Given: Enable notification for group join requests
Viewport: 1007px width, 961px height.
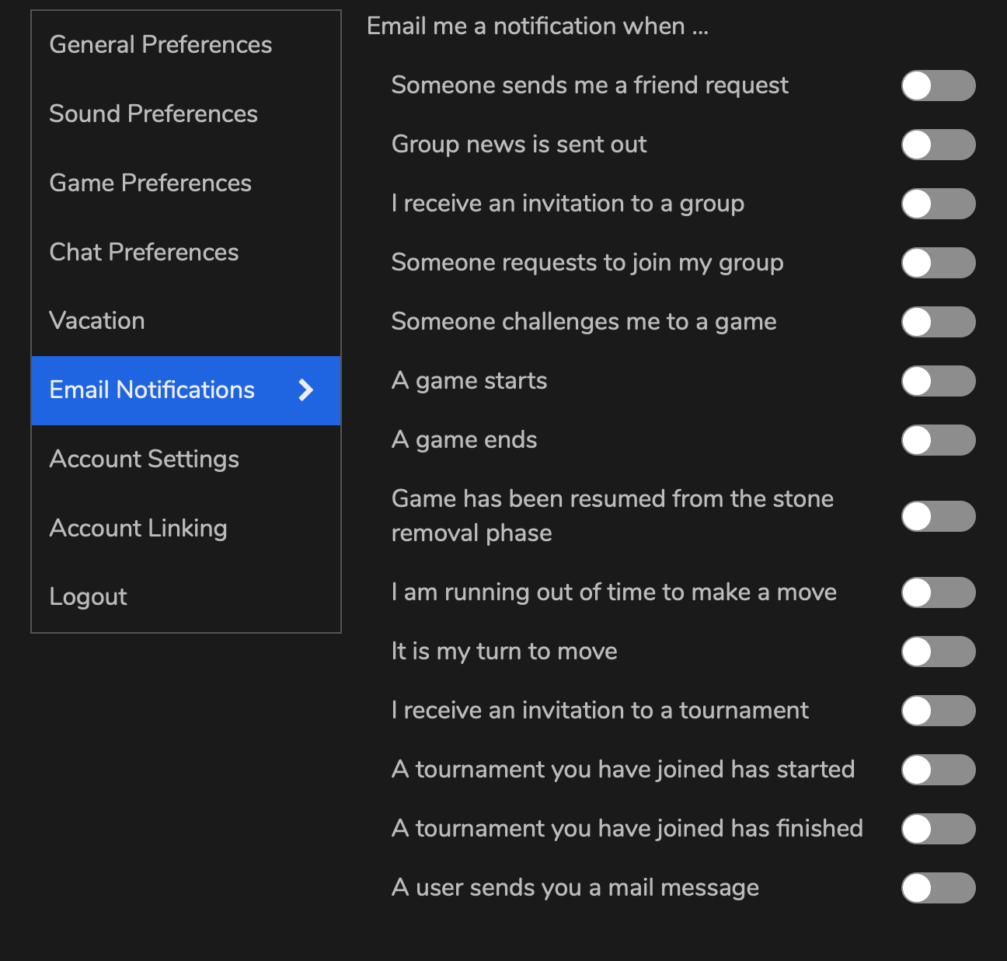Looking at the screenshot, I should 938,263.
